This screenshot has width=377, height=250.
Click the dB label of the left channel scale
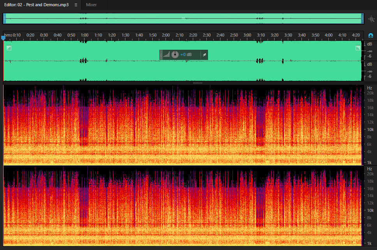pyautogui.click(x=370, y=44)
